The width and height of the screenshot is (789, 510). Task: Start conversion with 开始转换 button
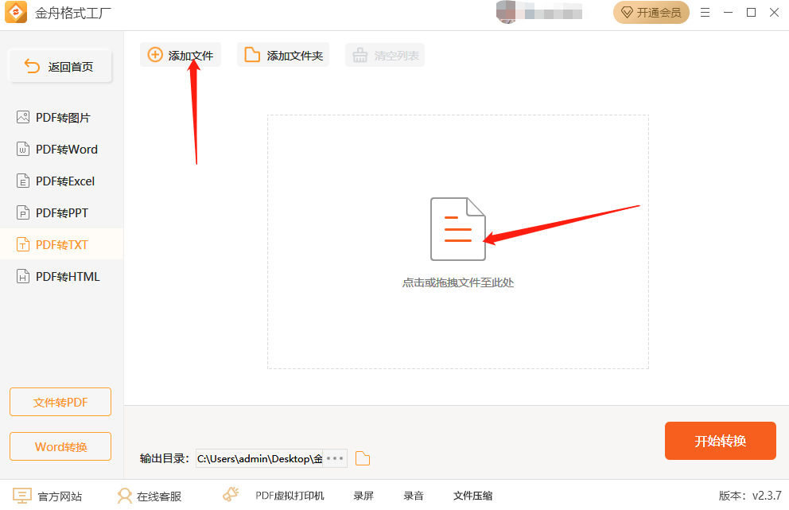pos(720,441)
